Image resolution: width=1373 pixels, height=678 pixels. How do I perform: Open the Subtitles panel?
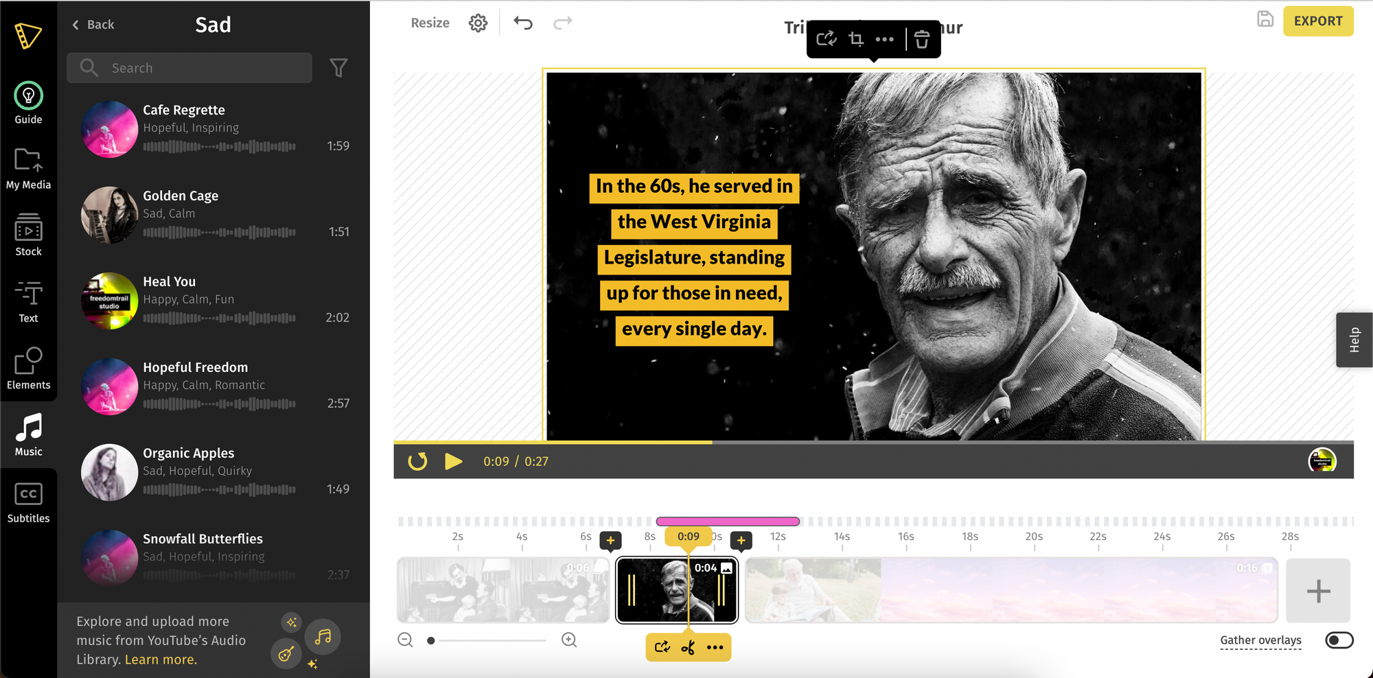(x=28, y=502)
